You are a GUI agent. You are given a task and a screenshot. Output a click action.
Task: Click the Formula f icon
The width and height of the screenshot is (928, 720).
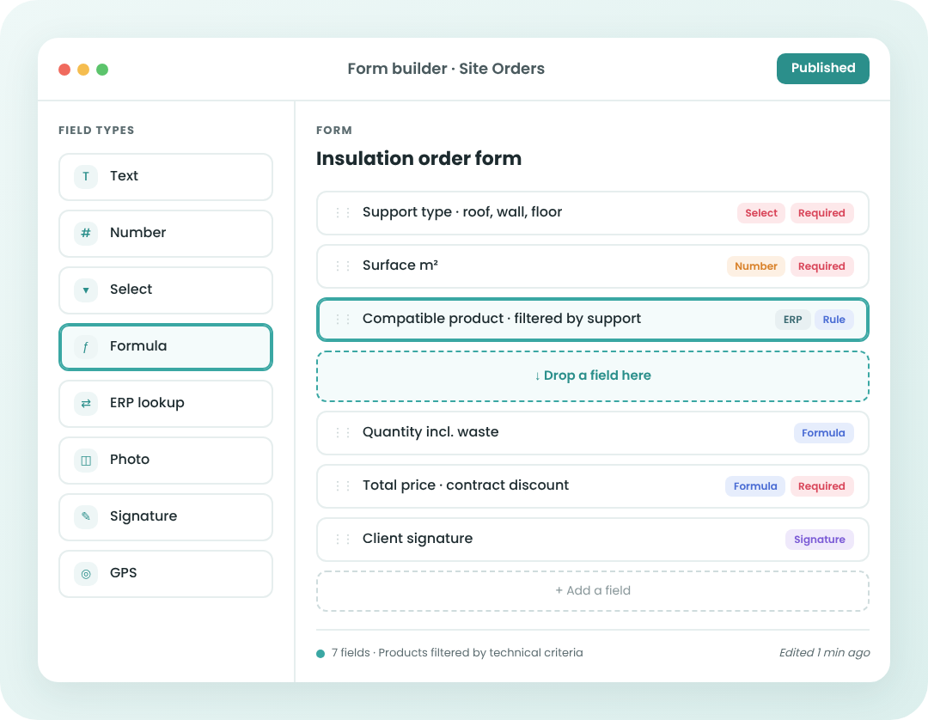click(86, 347)
